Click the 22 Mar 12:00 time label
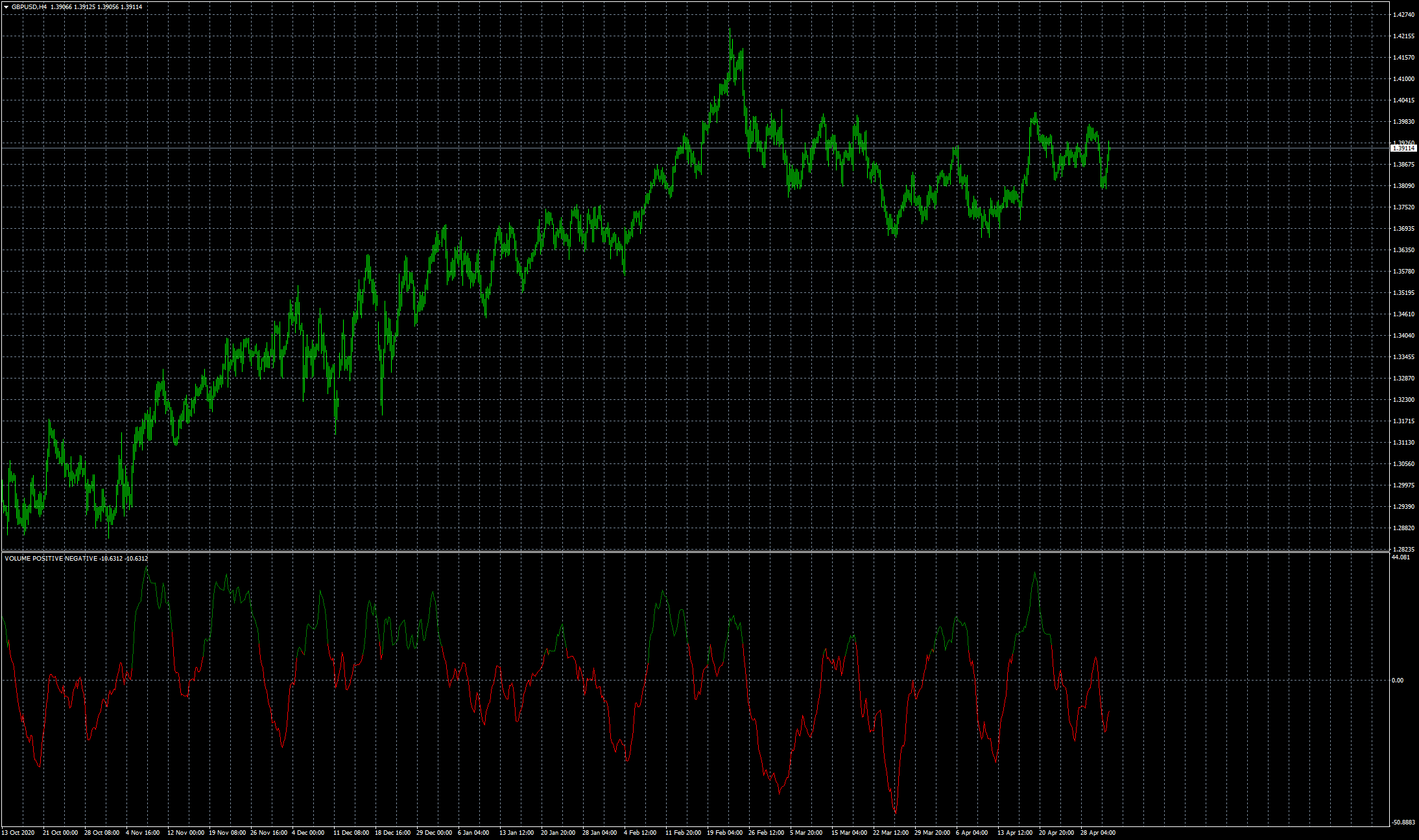 point(890,833)
